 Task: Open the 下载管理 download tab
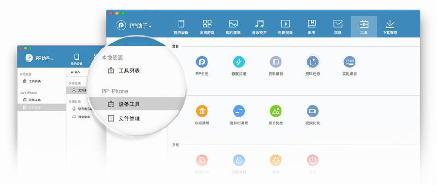(390, 27)
